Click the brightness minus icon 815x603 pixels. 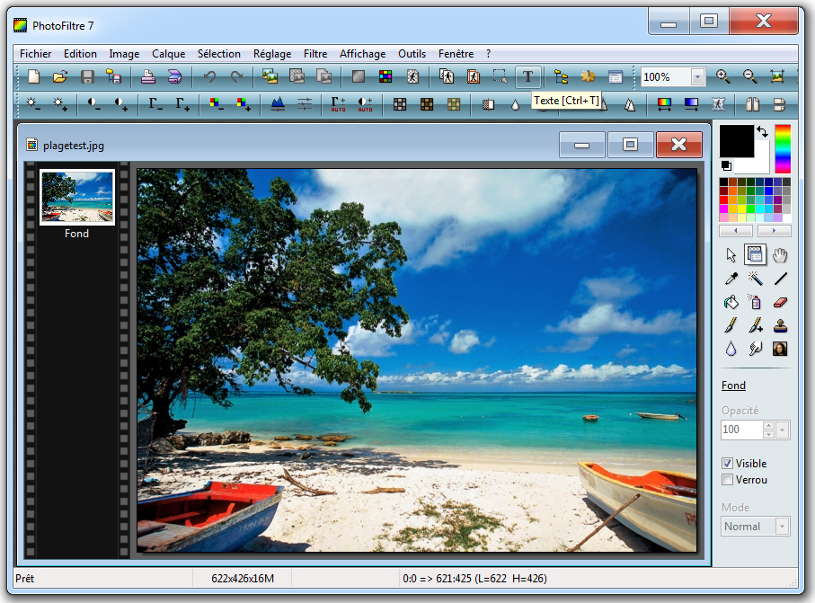33,104
